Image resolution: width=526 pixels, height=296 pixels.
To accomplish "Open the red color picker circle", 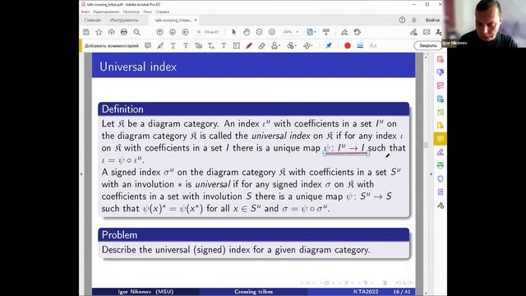I will tap(348, 46).
